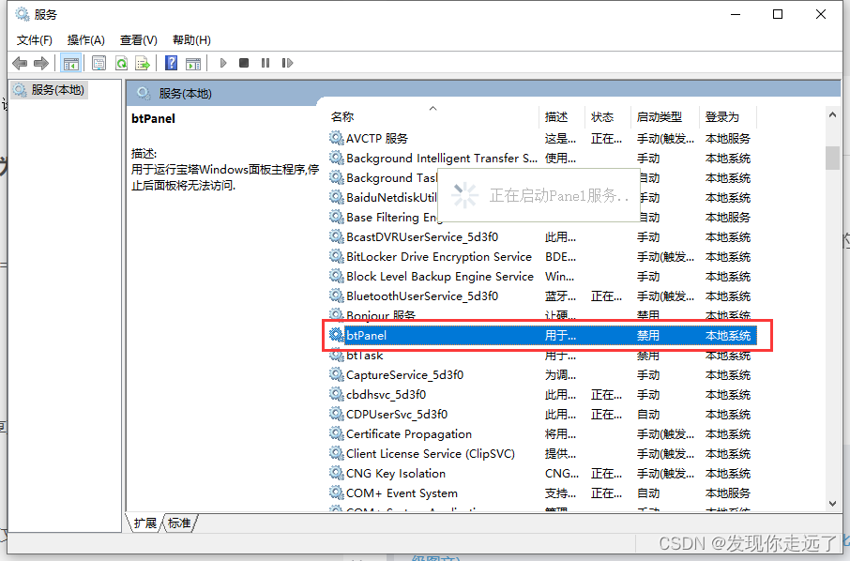Viewport: 850px width, 561px height.
Task: Sort by the 状态 column header
Action: click(602, 116)
